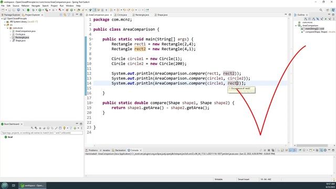Click the New file icon in the main toolbar
Image resolution: width=336 pixels, height=189 pixels.
3,10
